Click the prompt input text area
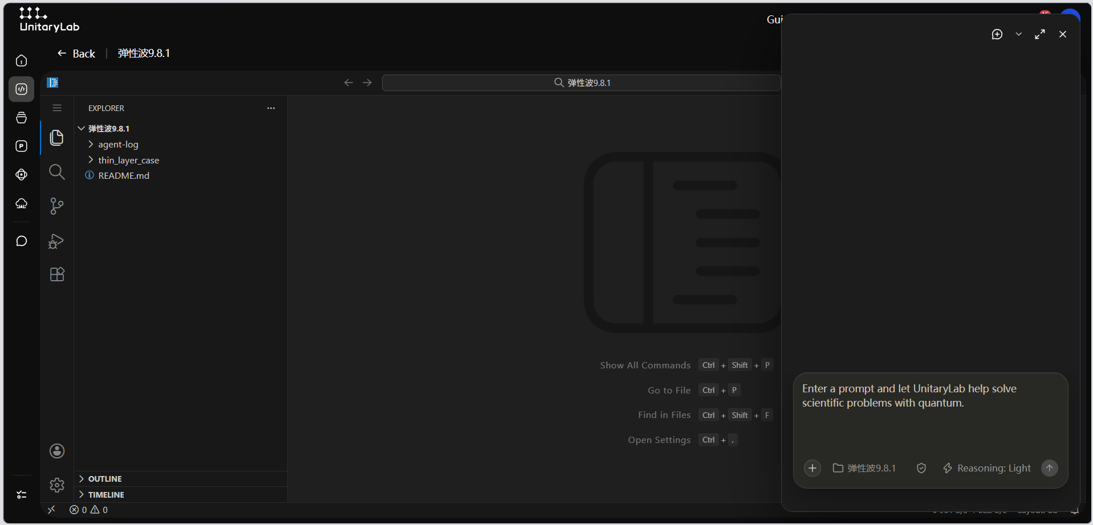This screenshot has height=525, width=1093. click(x=931, y=413)
